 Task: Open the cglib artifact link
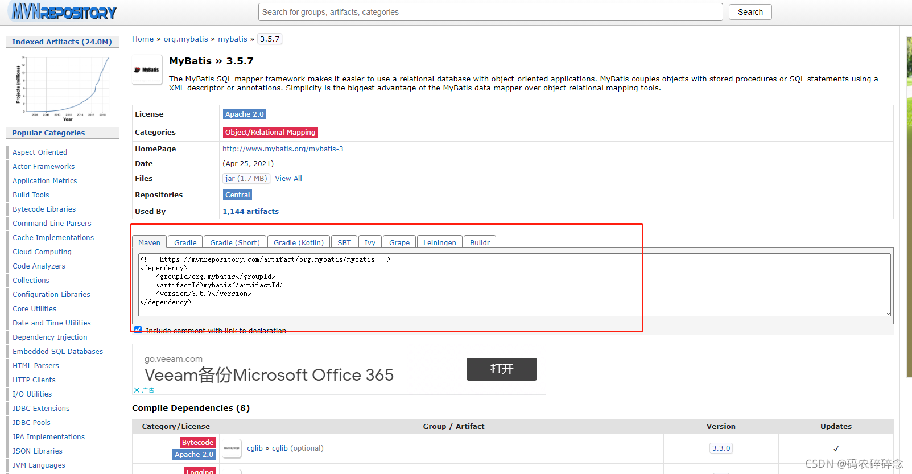click(x=280, y=448)
